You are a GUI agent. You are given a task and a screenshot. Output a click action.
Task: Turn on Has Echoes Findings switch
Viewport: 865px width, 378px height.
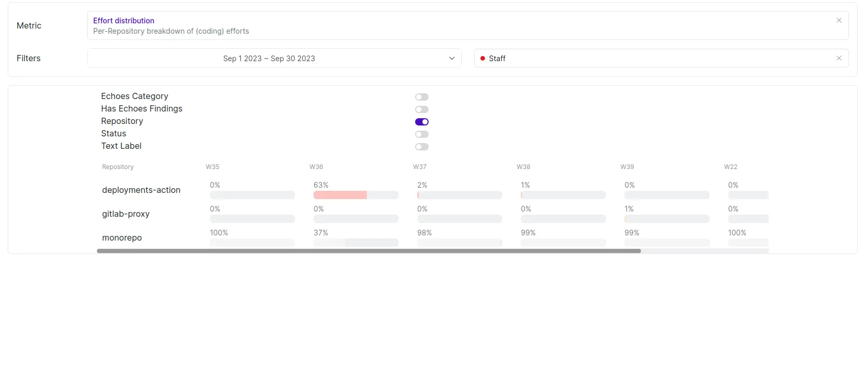[x=421, y=109]
